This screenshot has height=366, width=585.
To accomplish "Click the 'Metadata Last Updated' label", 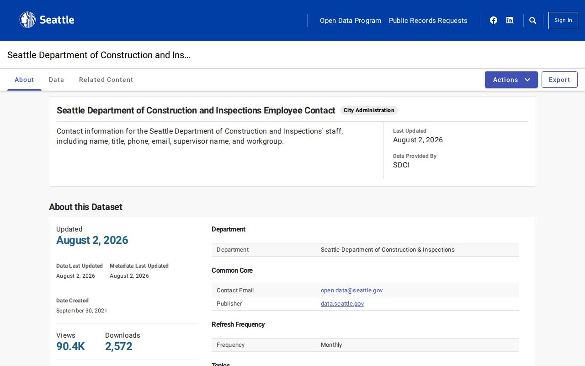I will pyautogui.click(x=139, y=266).
